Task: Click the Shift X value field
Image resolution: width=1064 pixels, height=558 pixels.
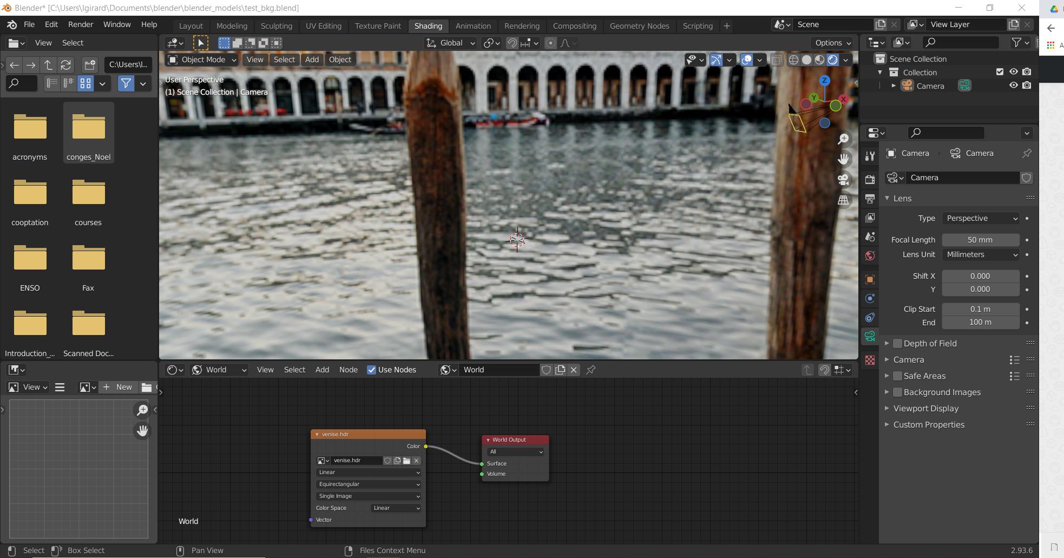Action: pyautogui.click(x=981, y=276)
